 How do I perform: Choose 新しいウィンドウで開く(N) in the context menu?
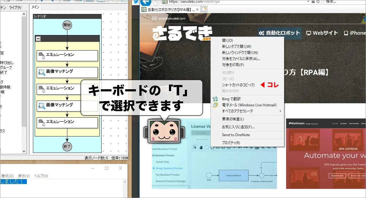247,53
